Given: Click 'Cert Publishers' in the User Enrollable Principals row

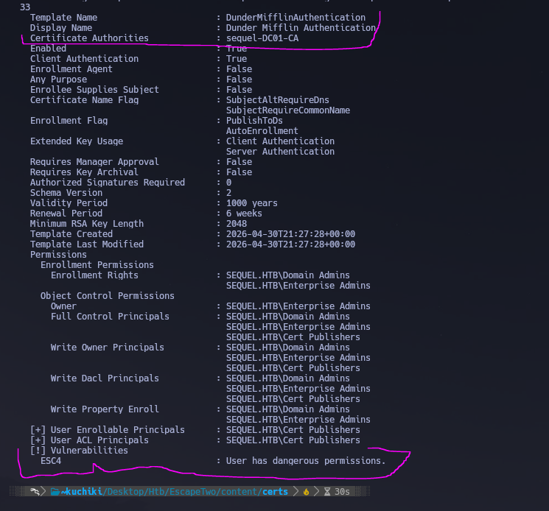Looking at the screenshot, I should pos(321,430).
